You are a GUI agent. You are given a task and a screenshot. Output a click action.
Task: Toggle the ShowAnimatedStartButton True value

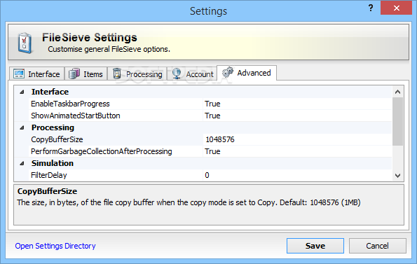click(x=297, y=116)
